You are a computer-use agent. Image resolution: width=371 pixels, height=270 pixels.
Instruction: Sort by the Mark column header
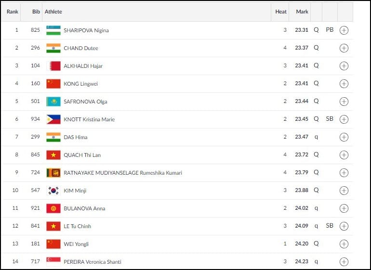(302, 12)
